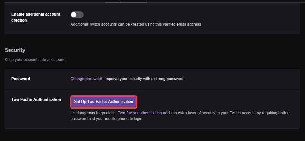Open the purple Two-factor authentication hyperlink

pos(140,113)
